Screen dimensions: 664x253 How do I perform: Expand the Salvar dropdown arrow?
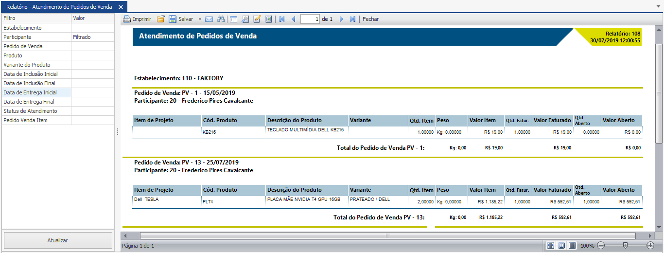[200, 19]
